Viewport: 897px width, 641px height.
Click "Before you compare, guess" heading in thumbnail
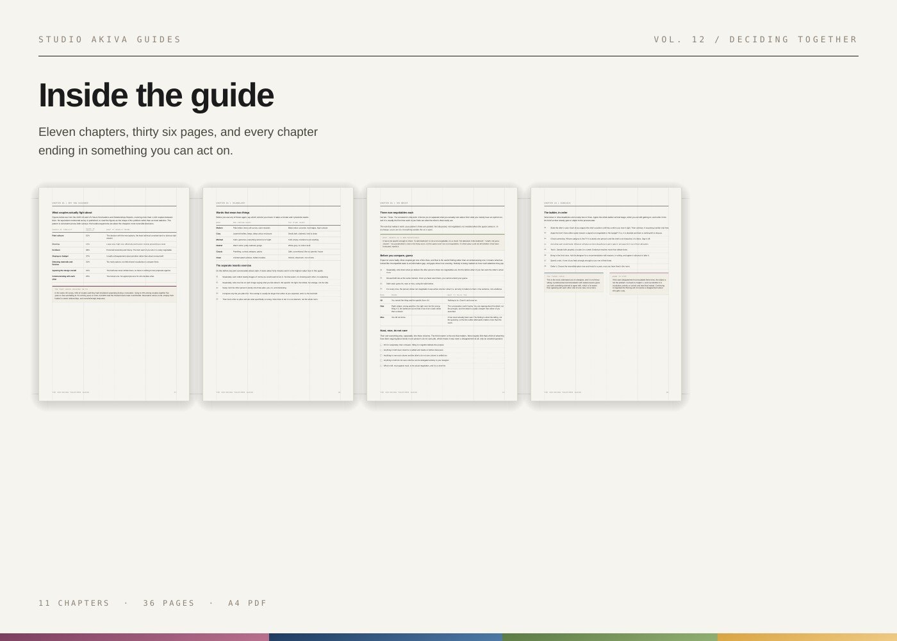pos(397,255)
